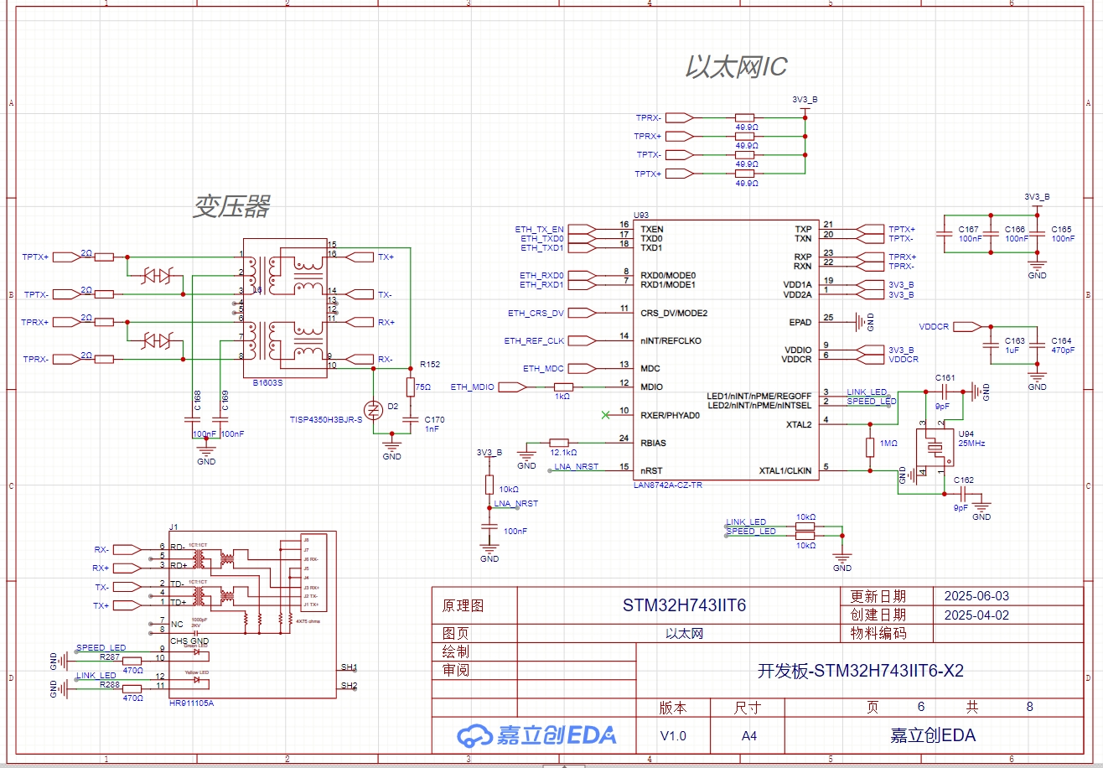The width and height of the screenshot is (1103, 768).
Task: Select decoupling capacitor C165
Action: (x=1038, y=232)
